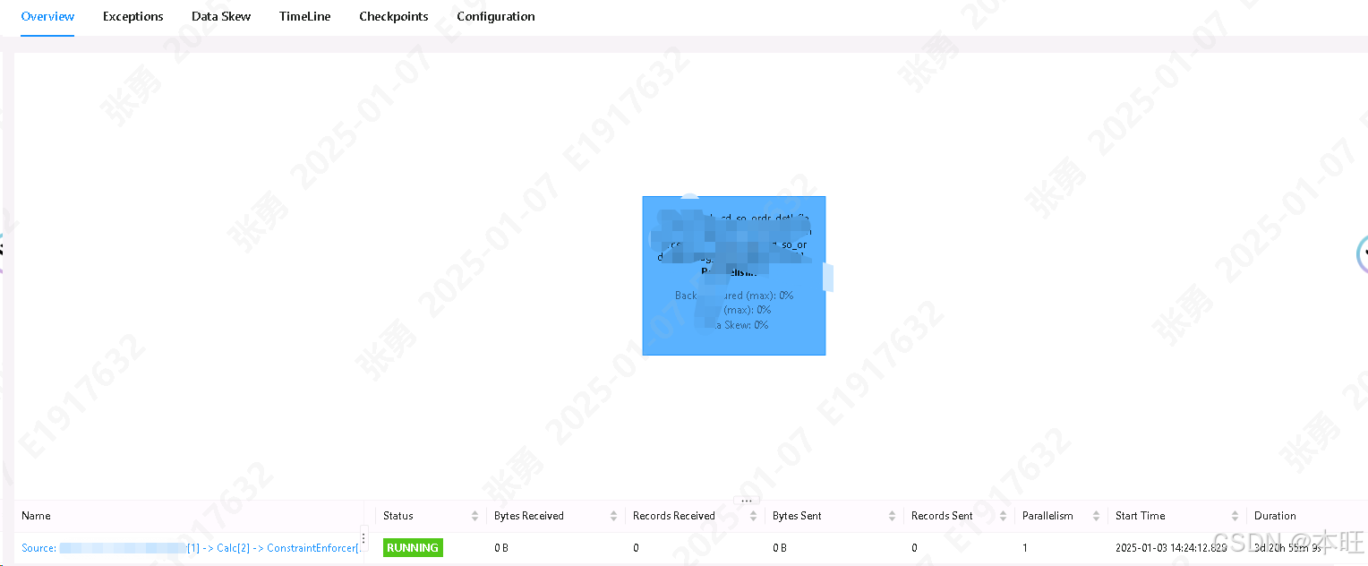1368x566 pixels.
Task: Click the Parallelism value 1 in the row
Action: [x=1025, y=548]
